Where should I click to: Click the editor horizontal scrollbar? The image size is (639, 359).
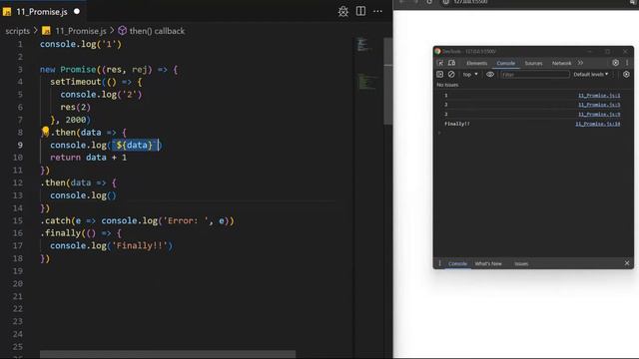[168, 354]
